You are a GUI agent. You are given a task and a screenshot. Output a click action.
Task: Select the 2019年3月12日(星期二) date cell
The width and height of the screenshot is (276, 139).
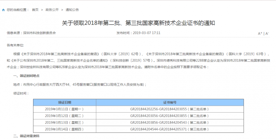tap(65, 116)
